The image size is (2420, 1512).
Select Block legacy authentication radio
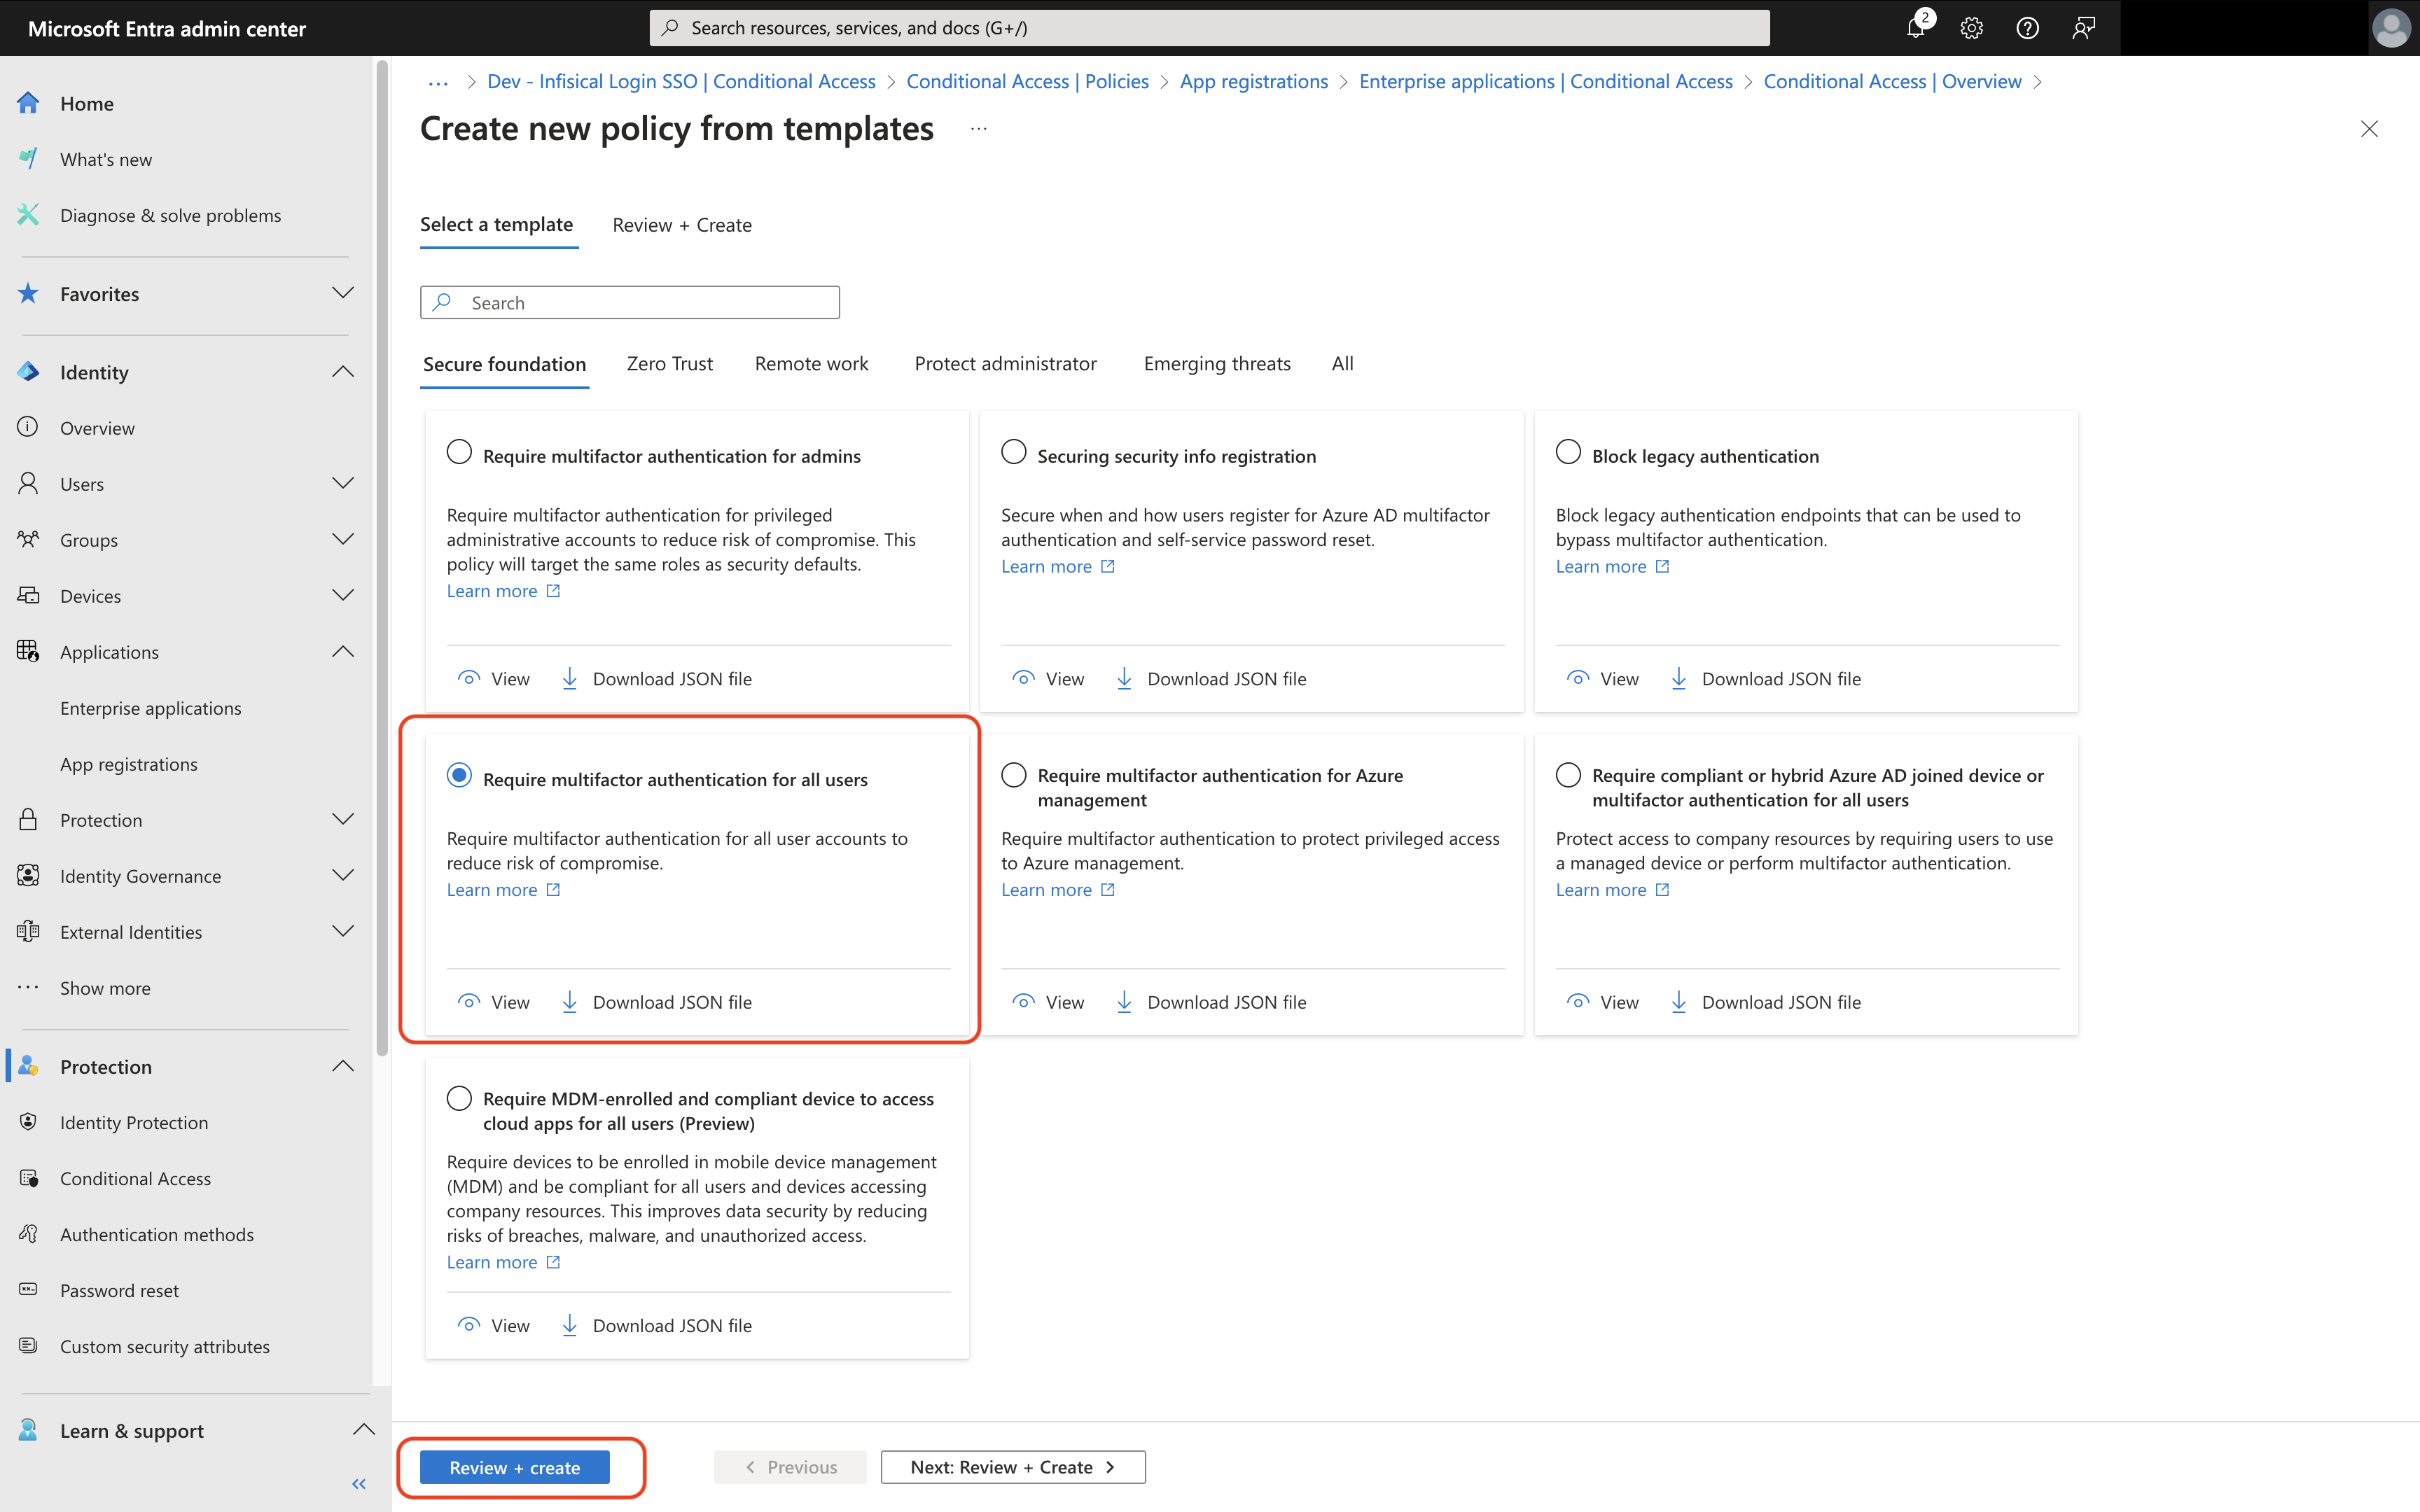click(1568, 452)
